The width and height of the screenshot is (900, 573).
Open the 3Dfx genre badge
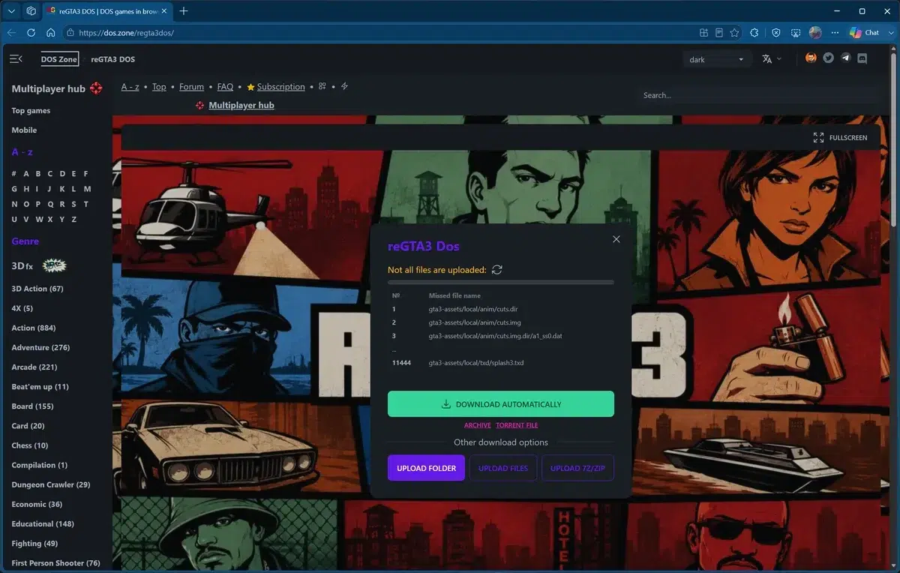pyautogui.click(x=39, y=265)
